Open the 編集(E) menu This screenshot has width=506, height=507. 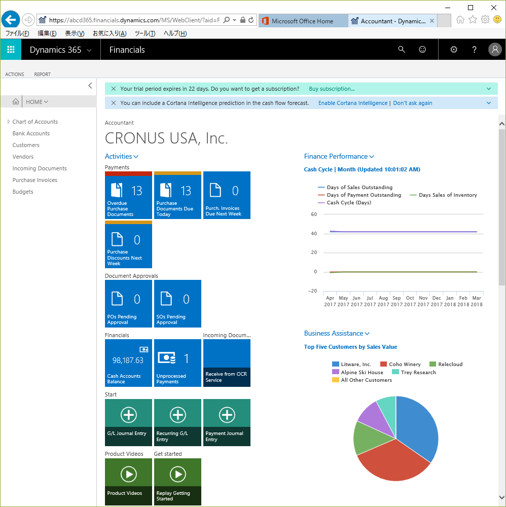(47, 33)
